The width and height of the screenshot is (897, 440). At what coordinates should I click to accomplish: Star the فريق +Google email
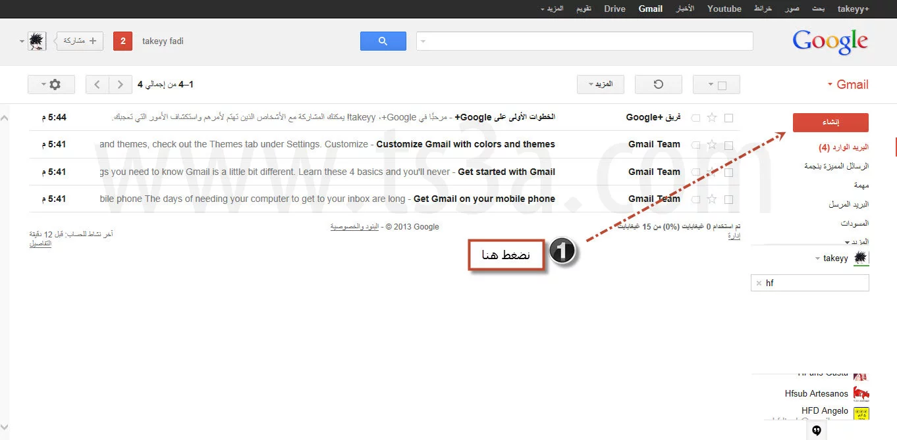coord(711,118)
